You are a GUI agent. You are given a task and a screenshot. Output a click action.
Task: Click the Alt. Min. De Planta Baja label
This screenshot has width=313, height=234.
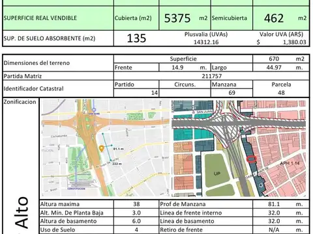coord(72,213)
